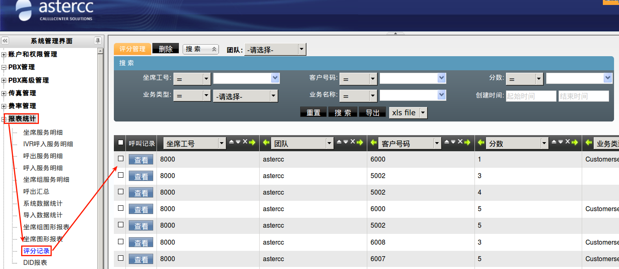Screen dimensions: 619x269
Task: Remove the 客户号码 column with X icon
Action: click(460, 142)
